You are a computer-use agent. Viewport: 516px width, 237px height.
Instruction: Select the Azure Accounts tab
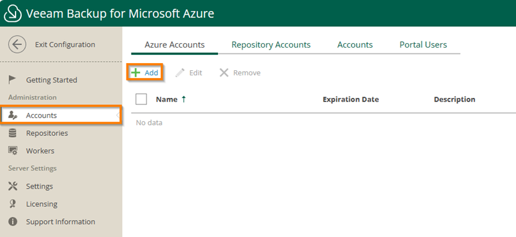[174, 44]
